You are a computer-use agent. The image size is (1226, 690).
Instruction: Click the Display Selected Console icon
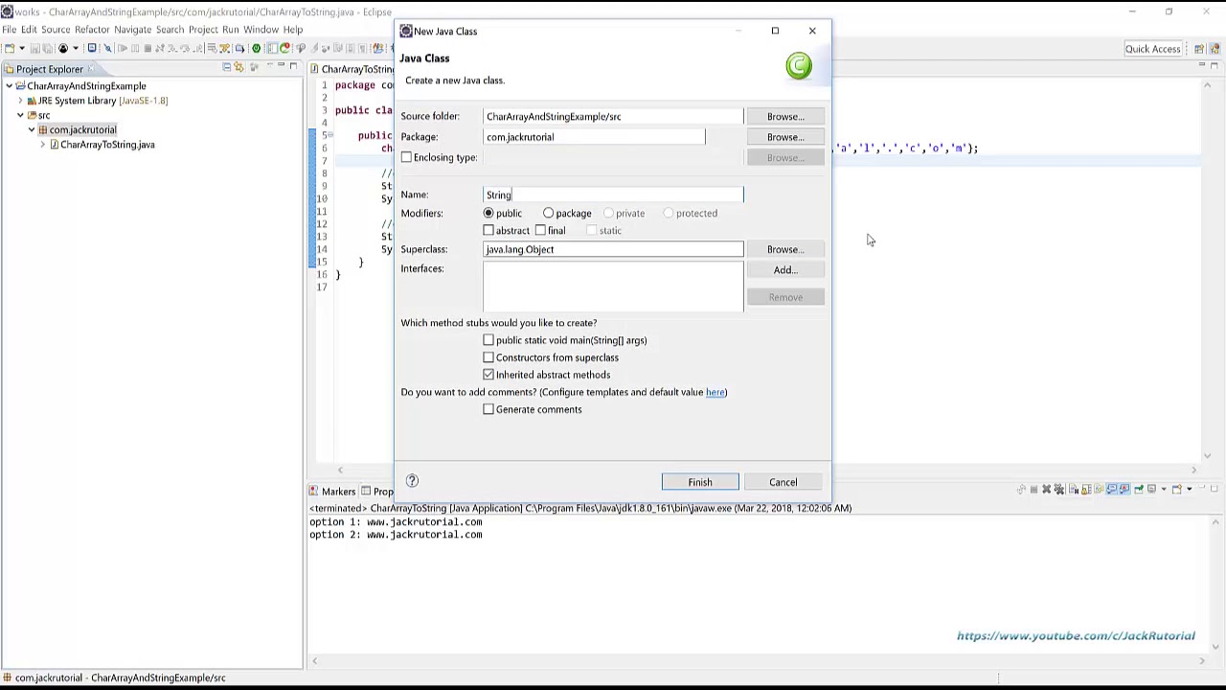[1151, 490]
